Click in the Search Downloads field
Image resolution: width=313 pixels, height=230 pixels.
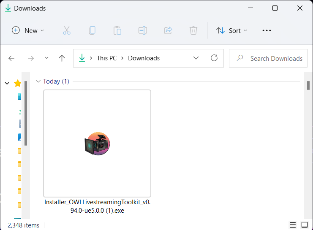pyautogui.click(x=268, y=58)
